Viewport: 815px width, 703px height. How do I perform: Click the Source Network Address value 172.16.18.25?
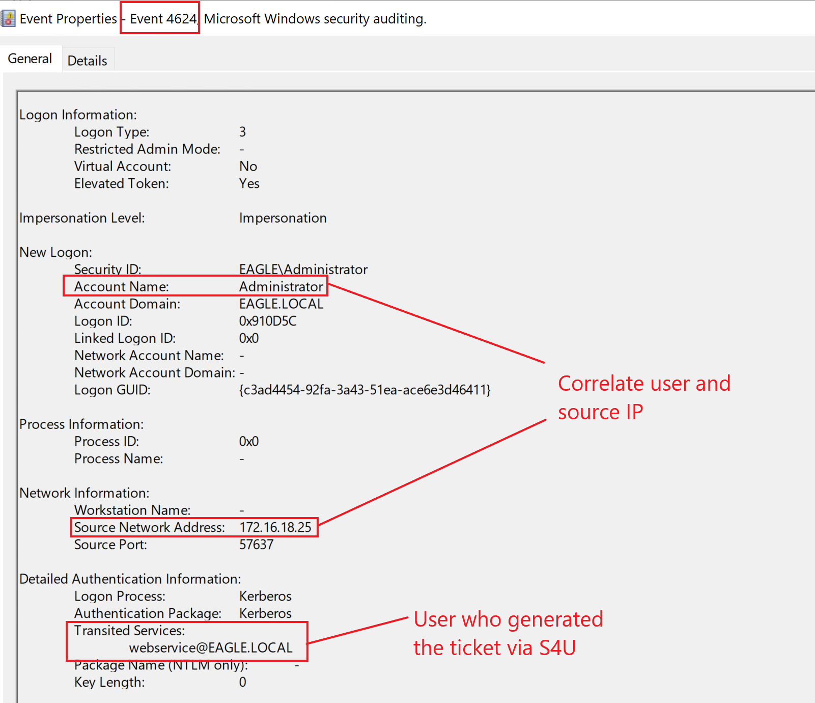[275, 527]
